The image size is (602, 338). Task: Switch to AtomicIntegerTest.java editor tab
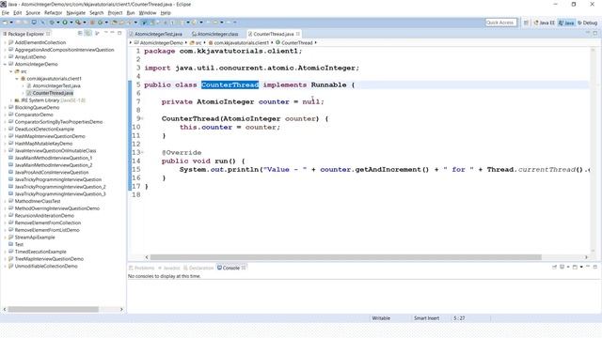156,34
